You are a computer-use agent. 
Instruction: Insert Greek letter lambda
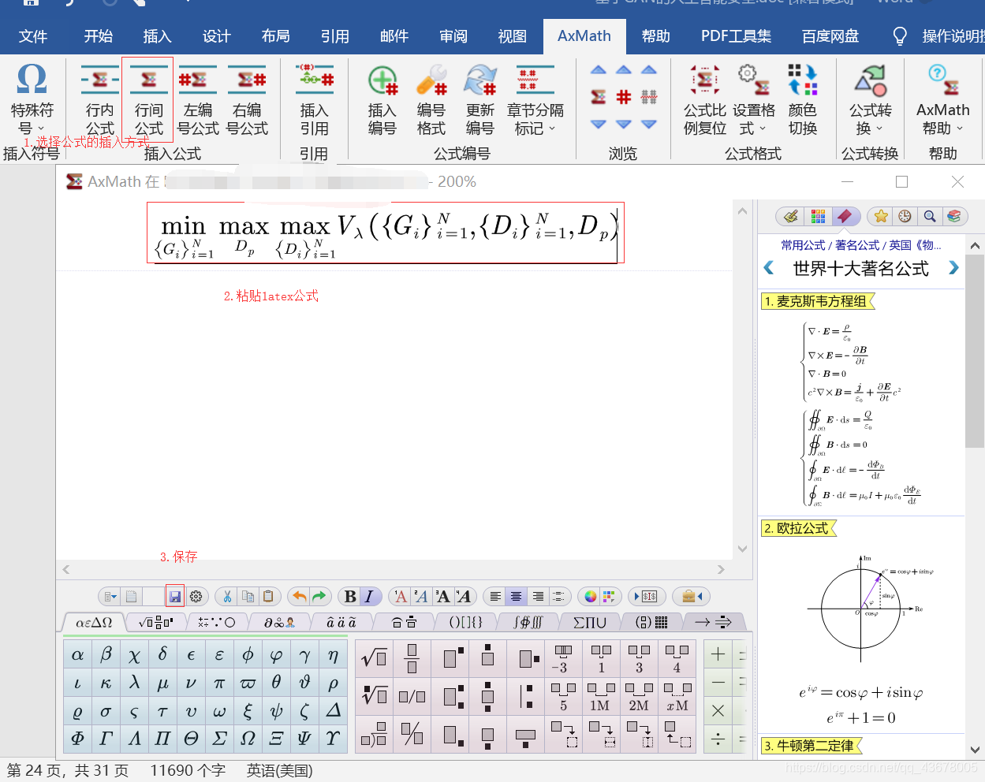pos(134,683)
